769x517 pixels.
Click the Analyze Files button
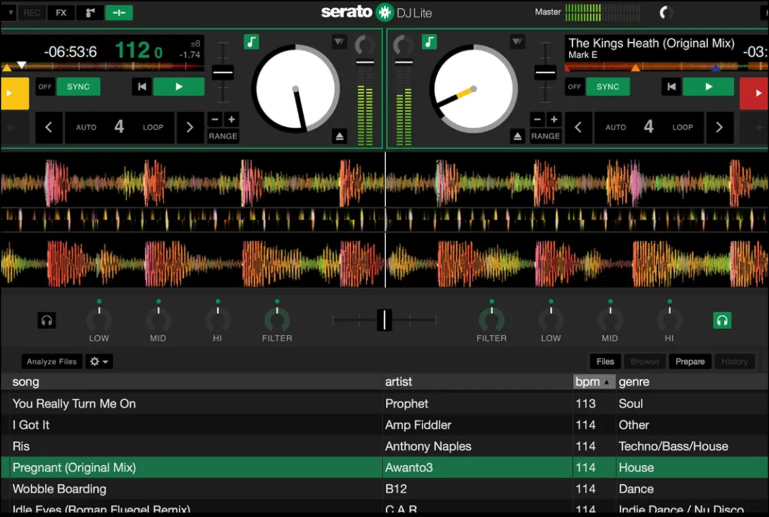[x=52, y=362]
